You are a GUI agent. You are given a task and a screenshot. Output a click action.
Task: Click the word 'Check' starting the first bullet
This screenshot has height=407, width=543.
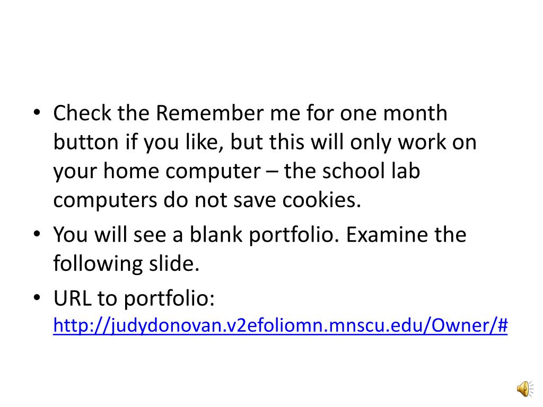pos(82,113)
